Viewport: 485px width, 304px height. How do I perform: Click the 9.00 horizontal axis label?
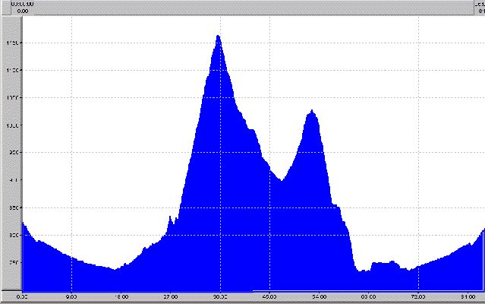point(71,296)
